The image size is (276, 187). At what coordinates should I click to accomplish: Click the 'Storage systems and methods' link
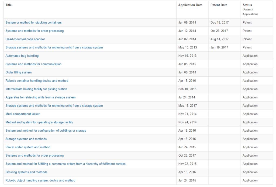[26, 139]
